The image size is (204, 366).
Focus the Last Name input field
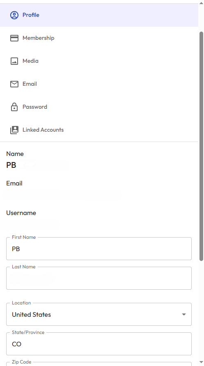(99, 278)
